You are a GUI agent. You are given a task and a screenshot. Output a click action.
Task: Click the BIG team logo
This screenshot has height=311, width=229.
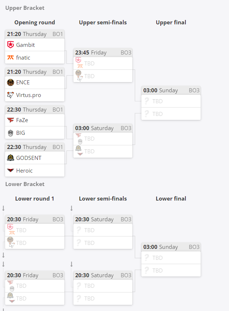click(x=11, y=133)
